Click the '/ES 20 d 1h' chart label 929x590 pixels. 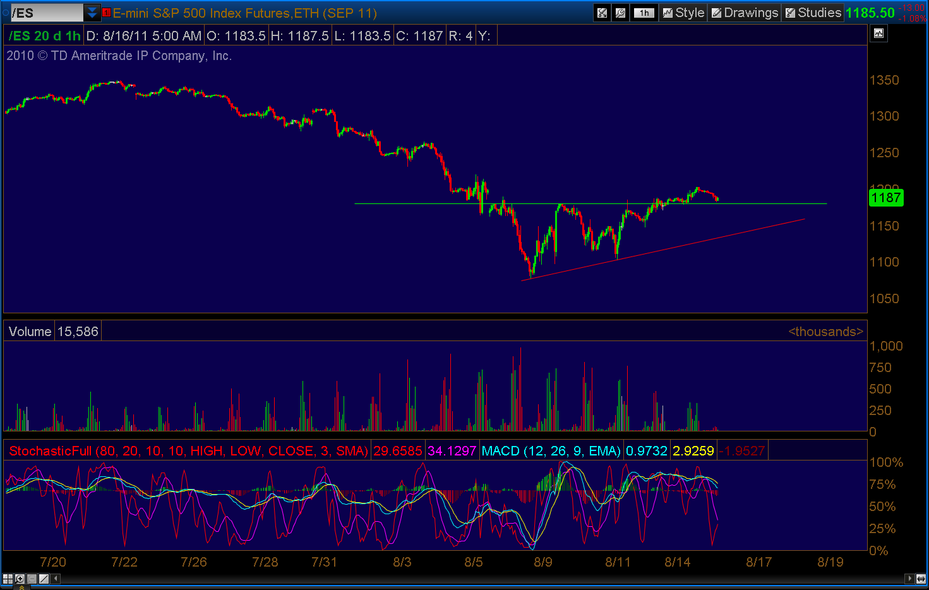44,36
